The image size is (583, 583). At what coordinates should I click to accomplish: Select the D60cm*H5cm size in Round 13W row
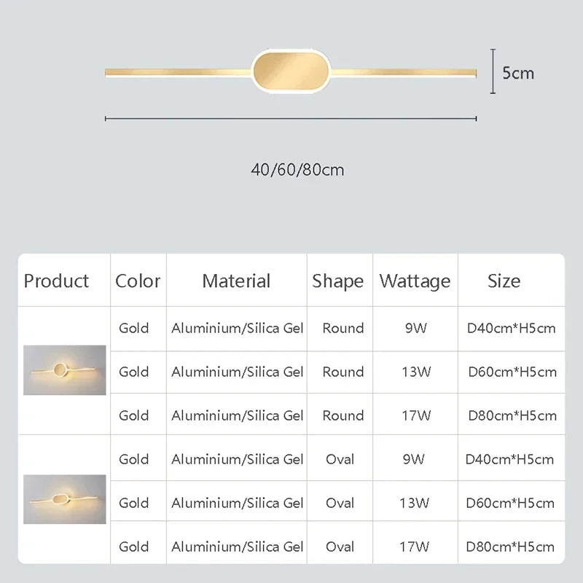pyautogui.click(x=512, y=372)
